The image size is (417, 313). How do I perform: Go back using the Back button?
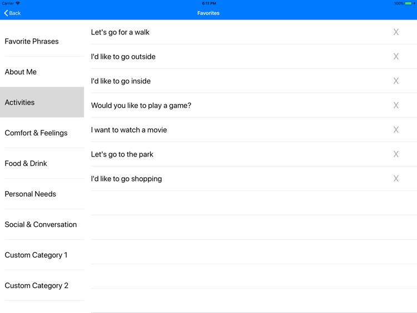[x=12, y=13]
